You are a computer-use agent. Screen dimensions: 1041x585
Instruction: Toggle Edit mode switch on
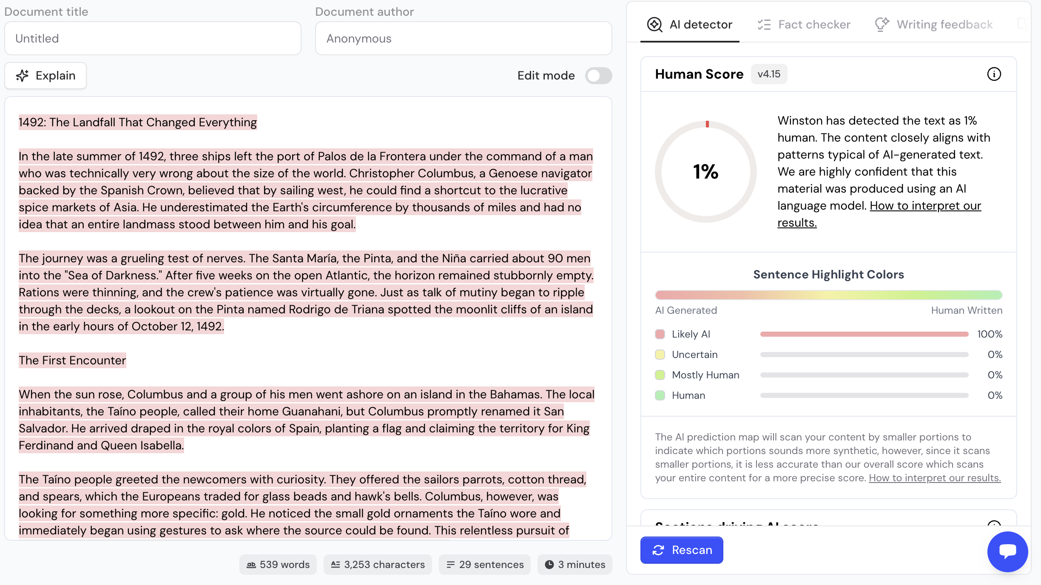[x=598, y=76]
